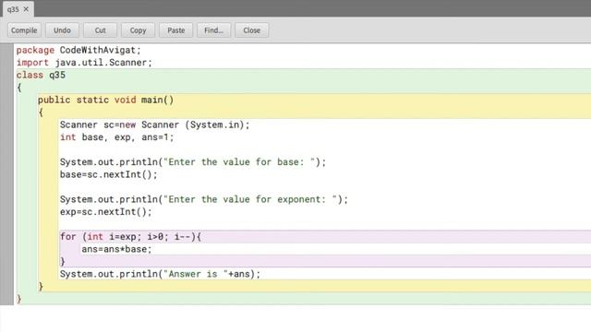
Task: Click the println 'Enter the value for base' line
Action: coord(193,162)
